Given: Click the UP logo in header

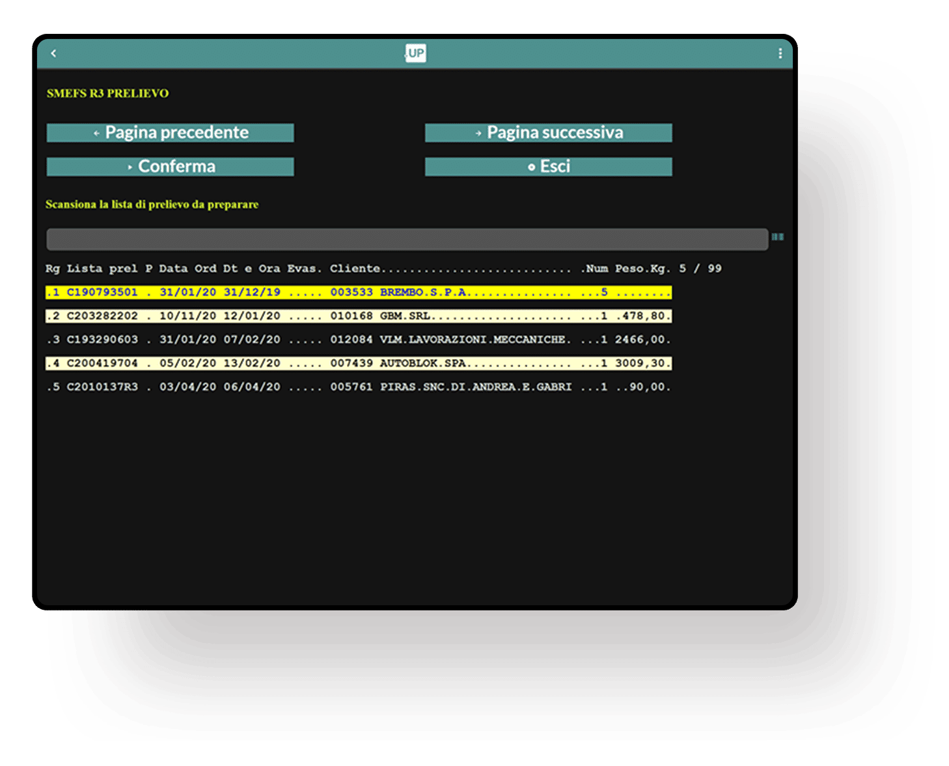Looking at the screenshot, I should pyautogui.click(x=415, y=53).
